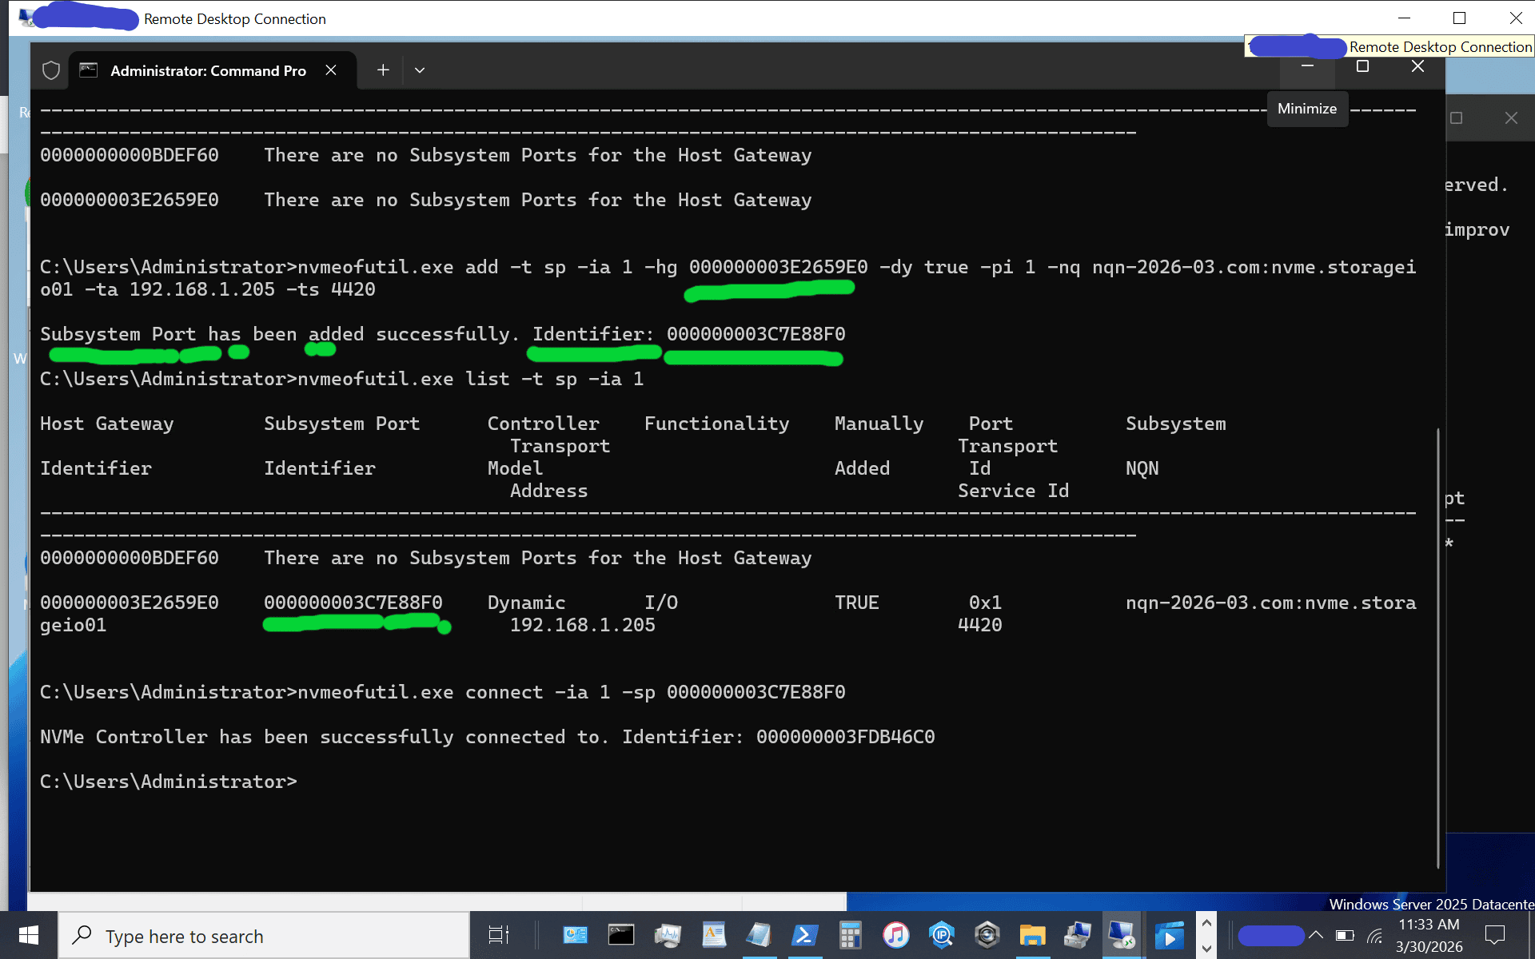Viewport: 1535px width, 959px height.
Task: Click the battery status tray icon
Action: [1345, 935]
